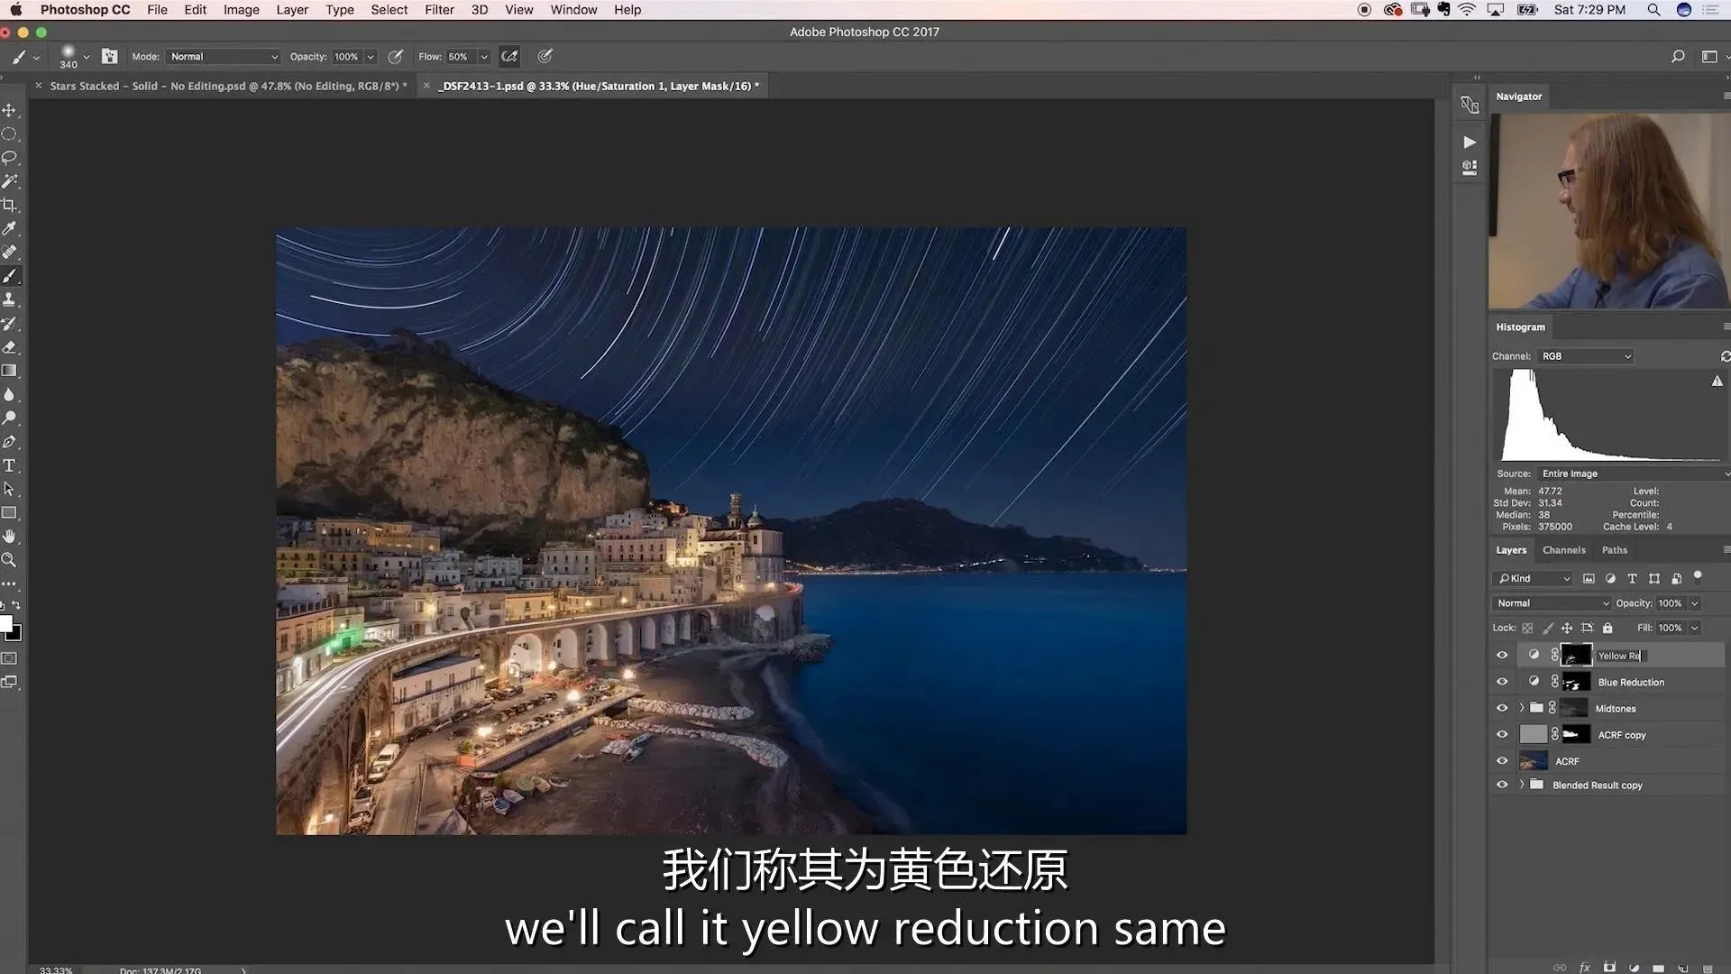
Task: Select the Eyedropper tool
Action: 9,228
